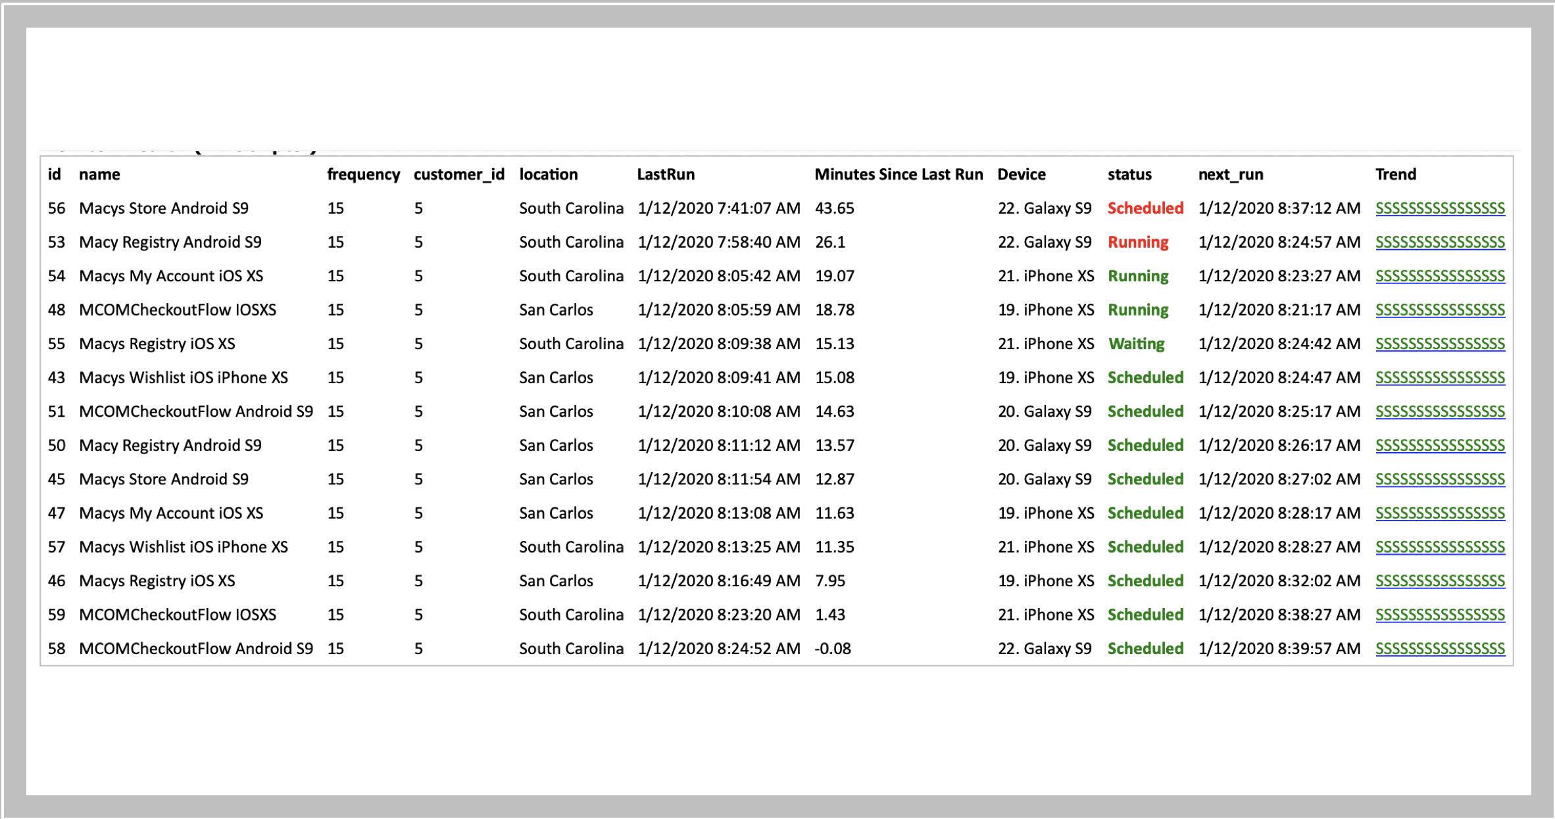Click San Carlos location in row 45
Image resolution: width=1555 pixels, height=819 pixels.
coord(556,479)
